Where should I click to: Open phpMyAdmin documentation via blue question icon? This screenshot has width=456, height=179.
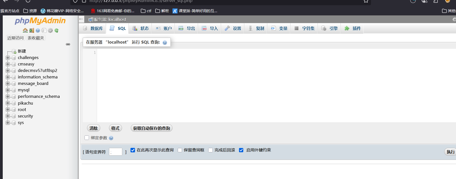pyautogui.click(x=38, y=30)
